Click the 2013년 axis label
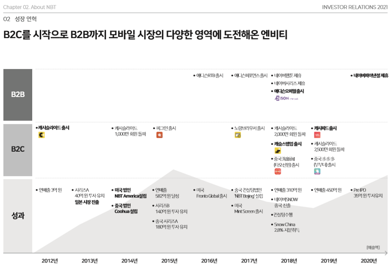392x272 pixels. pyautogui.click(x=89, y=261)
